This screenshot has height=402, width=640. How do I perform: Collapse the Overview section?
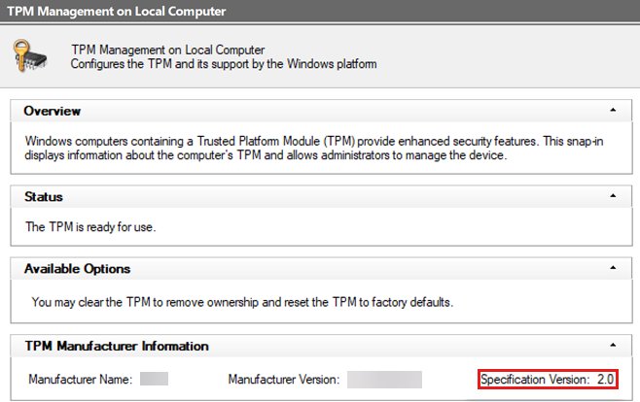pos(613,110)
